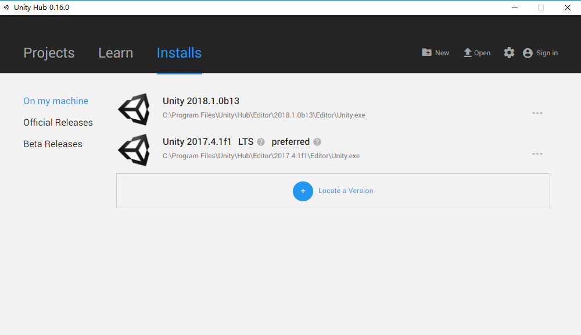Image resolution: width=581 pixels, height=335 pixels.
Task: Click the Unity 2018.1.0b13 title text
Action: (201, 101)
